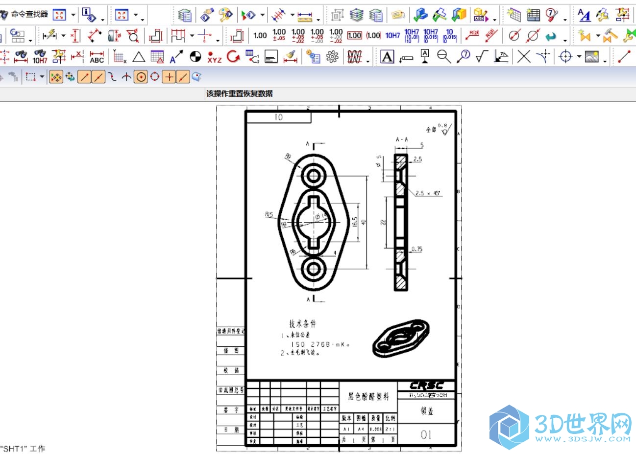Viewport: 636px width, 454px height.
Task: Select the X intersection symbol tool
Action: [524, 57]
